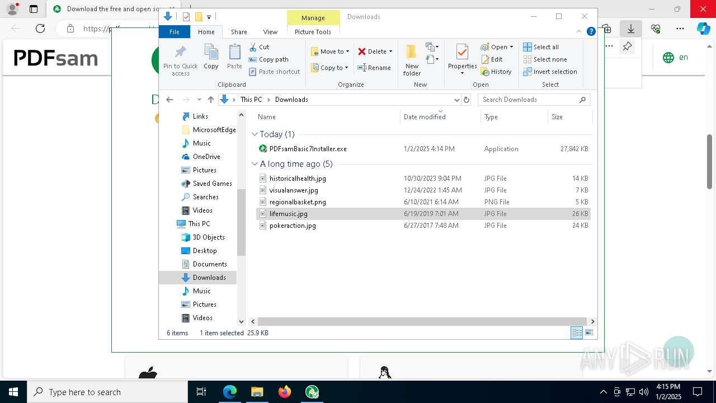Create a New folder
Viewport: 716px width, 403px height.
[x=412, y=60]
